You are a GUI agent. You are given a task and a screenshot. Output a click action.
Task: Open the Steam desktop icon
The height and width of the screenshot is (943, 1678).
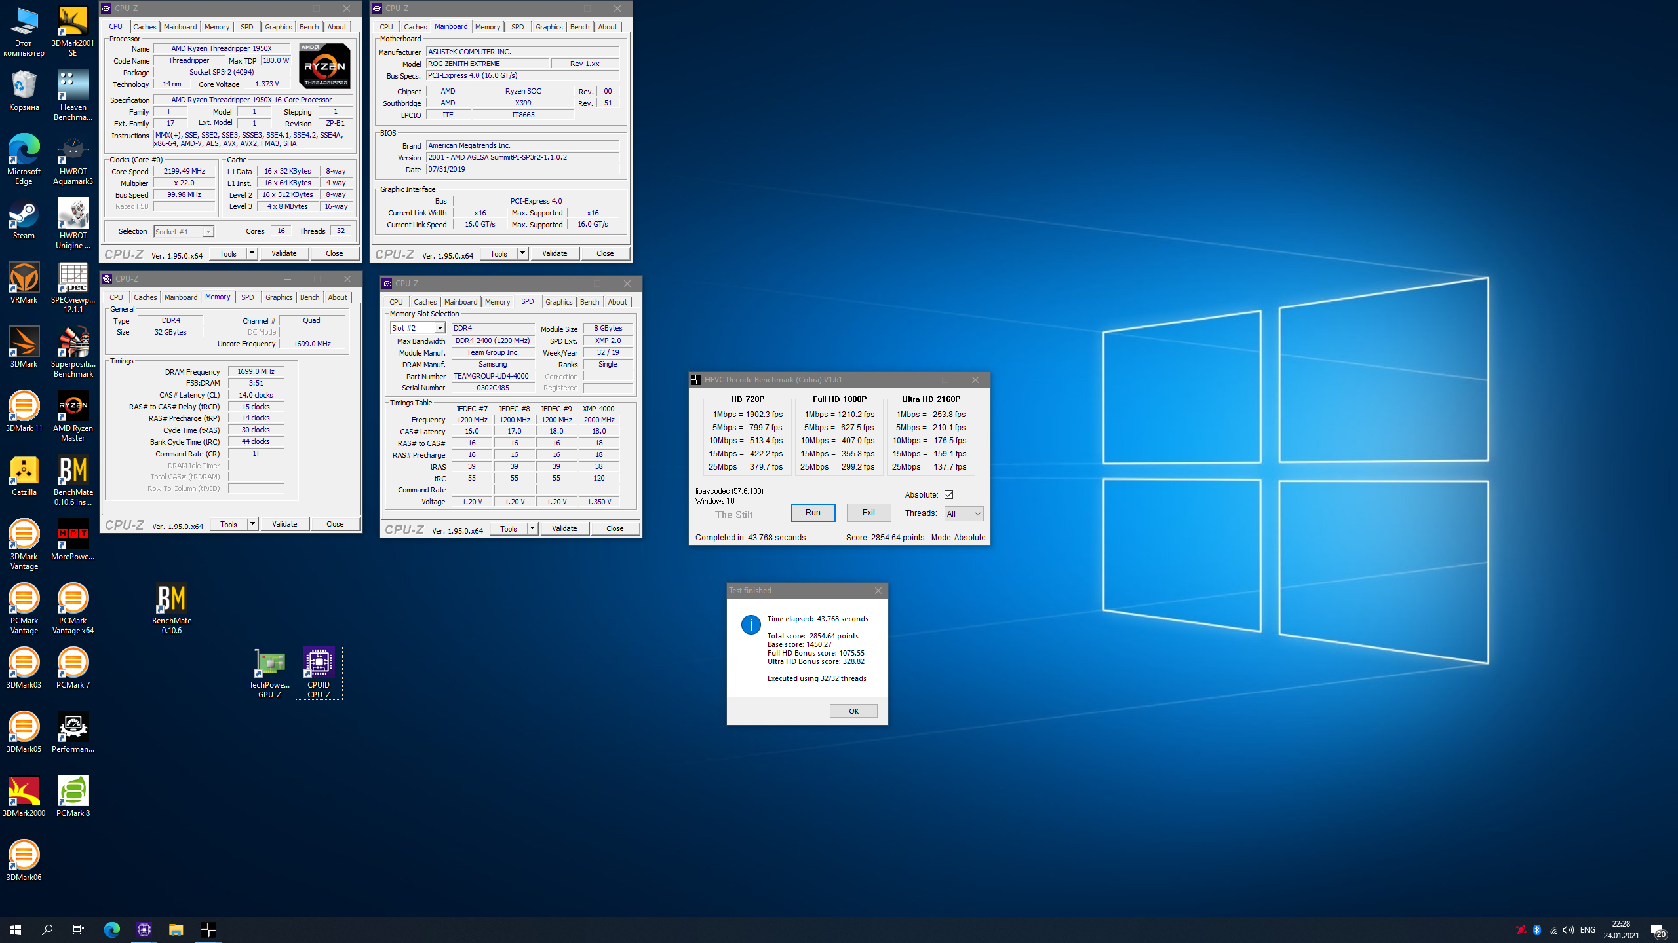click(24, 219)
